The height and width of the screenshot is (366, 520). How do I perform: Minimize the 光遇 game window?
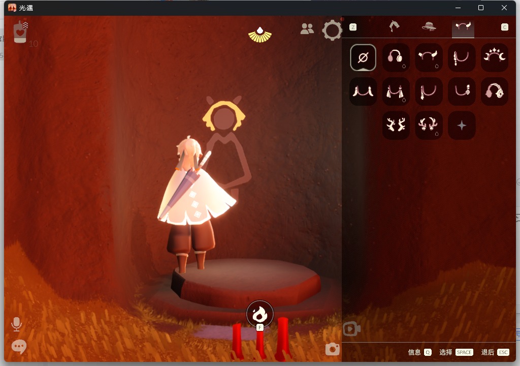[458, 8]
